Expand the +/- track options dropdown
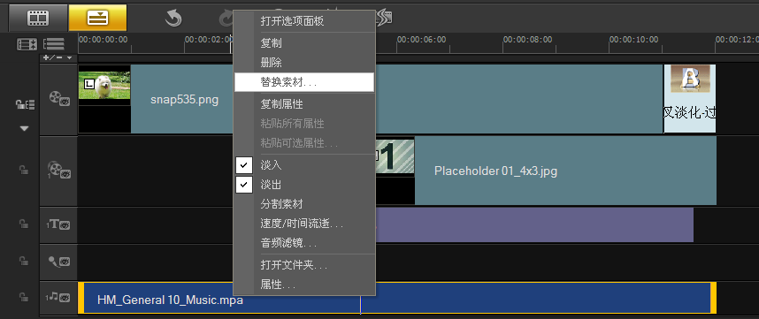Screen dimensions: 759x319 coord(57,58)
